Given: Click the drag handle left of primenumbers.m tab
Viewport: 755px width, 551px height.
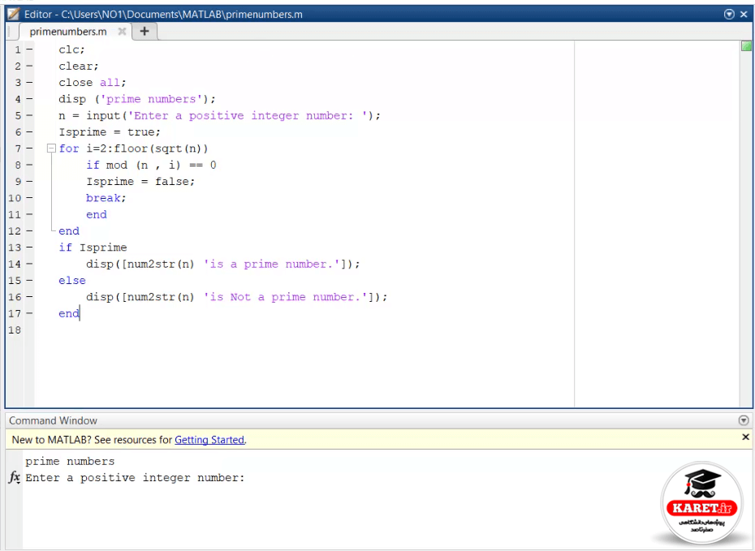Looking at the screenshot, I should [9, 32].
